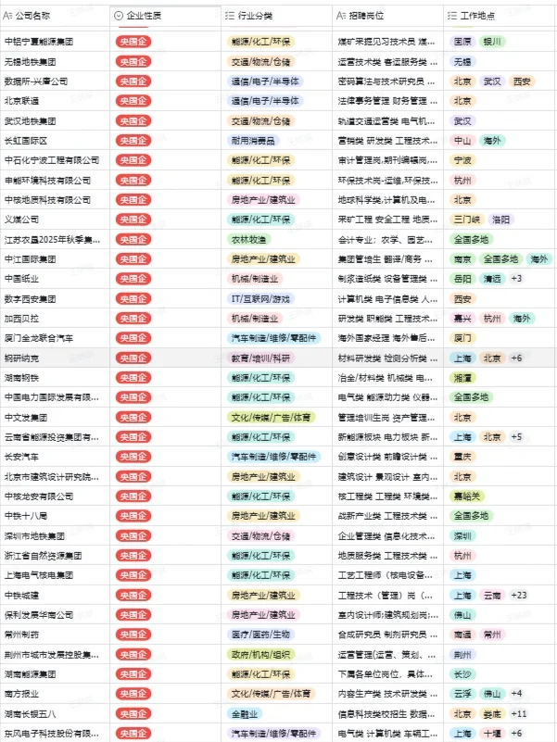Click the 嘉峪关 location tag
The width and height of the screenshot is (557, 742).
coord(467,497)
